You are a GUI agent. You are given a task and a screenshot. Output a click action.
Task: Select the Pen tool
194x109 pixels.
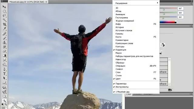[4, 69]
